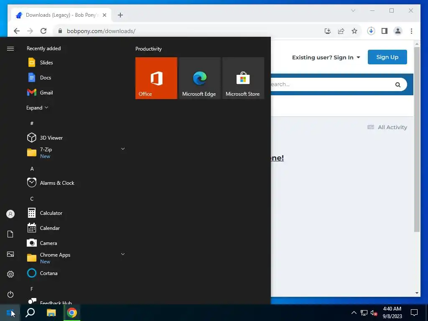Open Microsoft Store tile
This screenshot has height=321, width=428.
[x=243, y=78]
